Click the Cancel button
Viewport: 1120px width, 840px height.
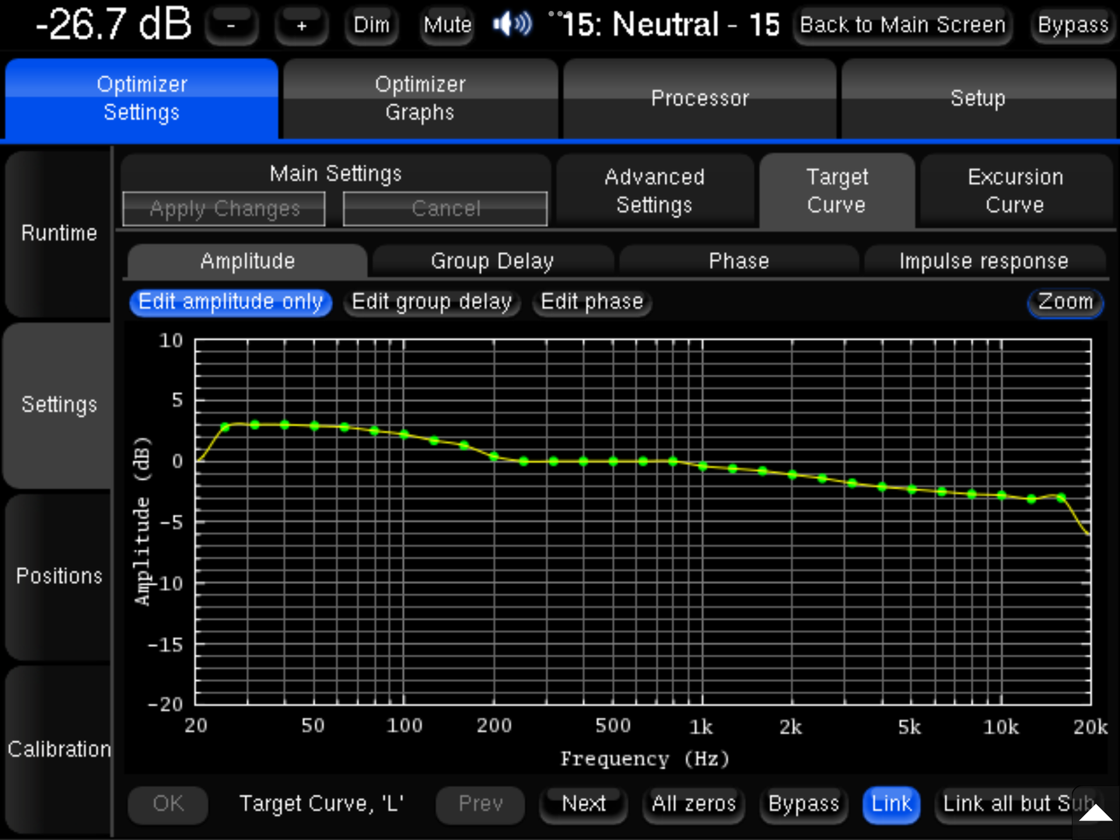(445, 208)
